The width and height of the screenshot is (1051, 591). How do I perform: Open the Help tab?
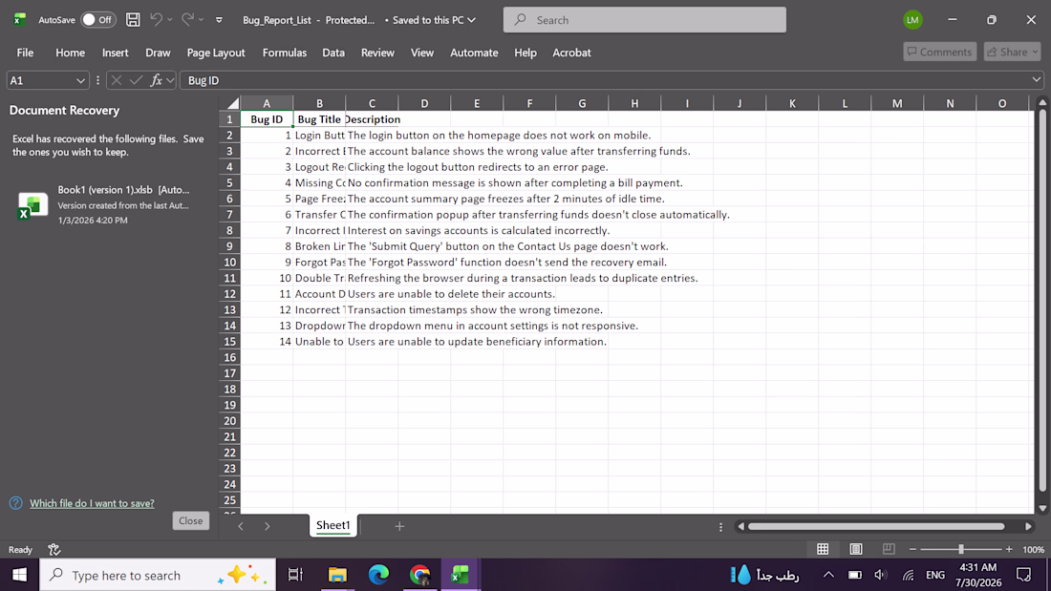click(525, 53)
